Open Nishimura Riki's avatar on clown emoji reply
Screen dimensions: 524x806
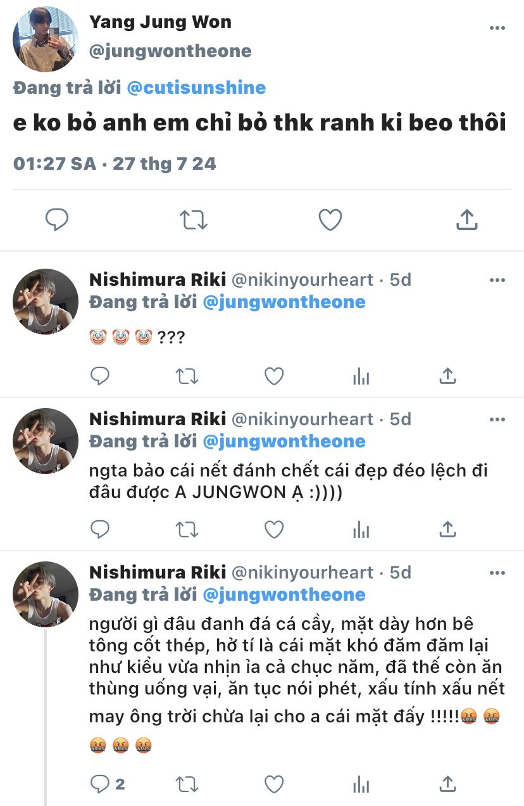[x=46, y=302]
